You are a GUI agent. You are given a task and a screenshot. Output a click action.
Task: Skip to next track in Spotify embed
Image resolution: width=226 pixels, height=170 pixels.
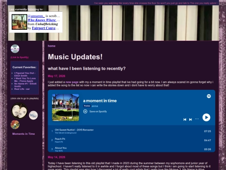click(190, 119)
